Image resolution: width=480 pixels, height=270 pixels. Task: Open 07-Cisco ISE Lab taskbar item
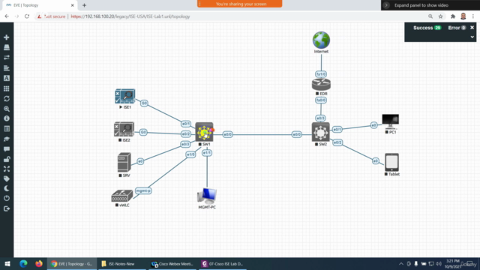click(222, 263)
